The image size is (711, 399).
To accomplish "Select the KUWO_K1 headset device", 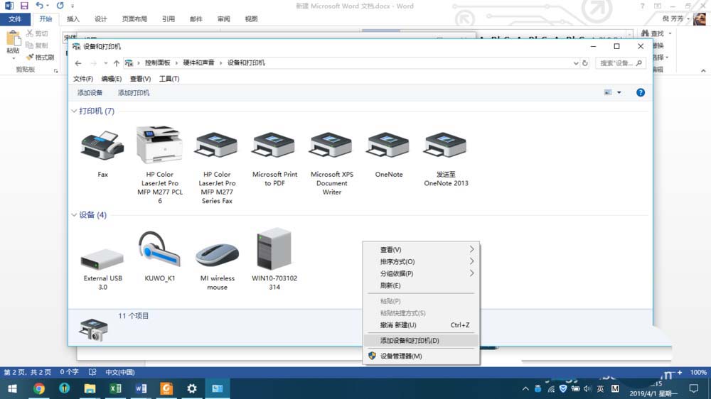I will pyautogui.click(x=159, y=251).
